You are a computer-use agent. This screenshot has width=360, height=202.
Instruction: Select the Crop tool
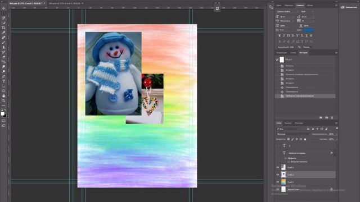(3, 27)
